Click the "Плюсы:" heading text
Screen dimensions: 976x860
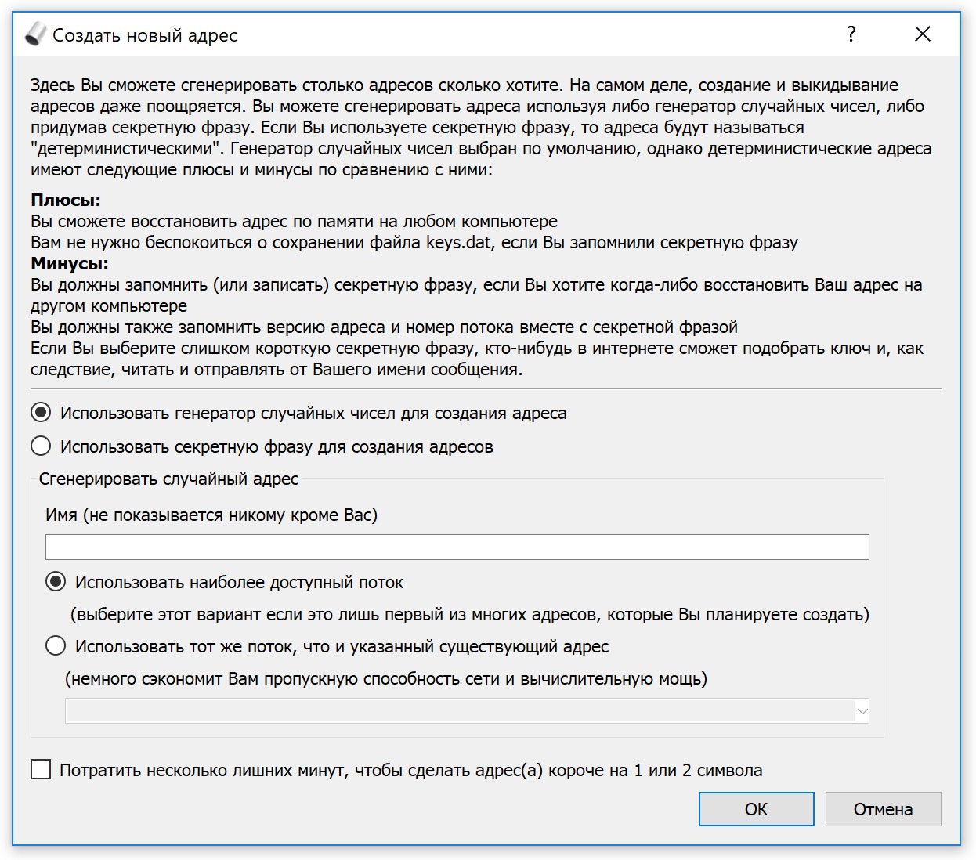coord(66,201)
